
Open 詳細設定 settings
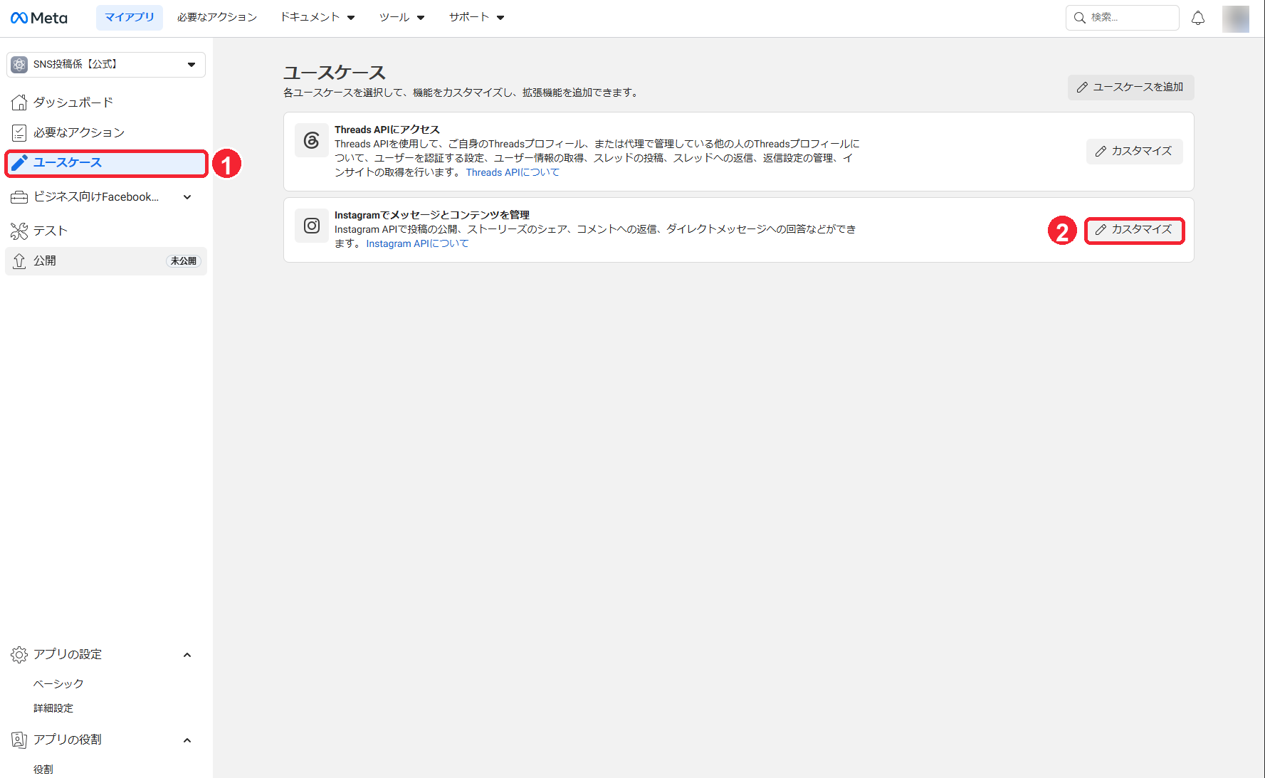click(x=53, y=708)
